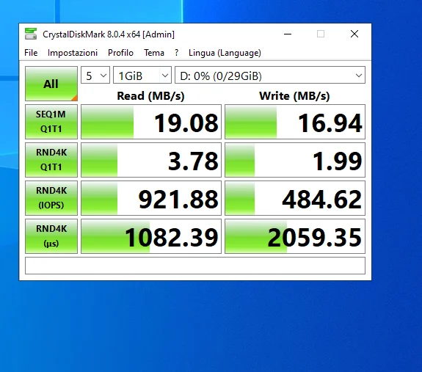The image size is (422, 372).
Task: Open the File menu
Action: coord(31,53)
